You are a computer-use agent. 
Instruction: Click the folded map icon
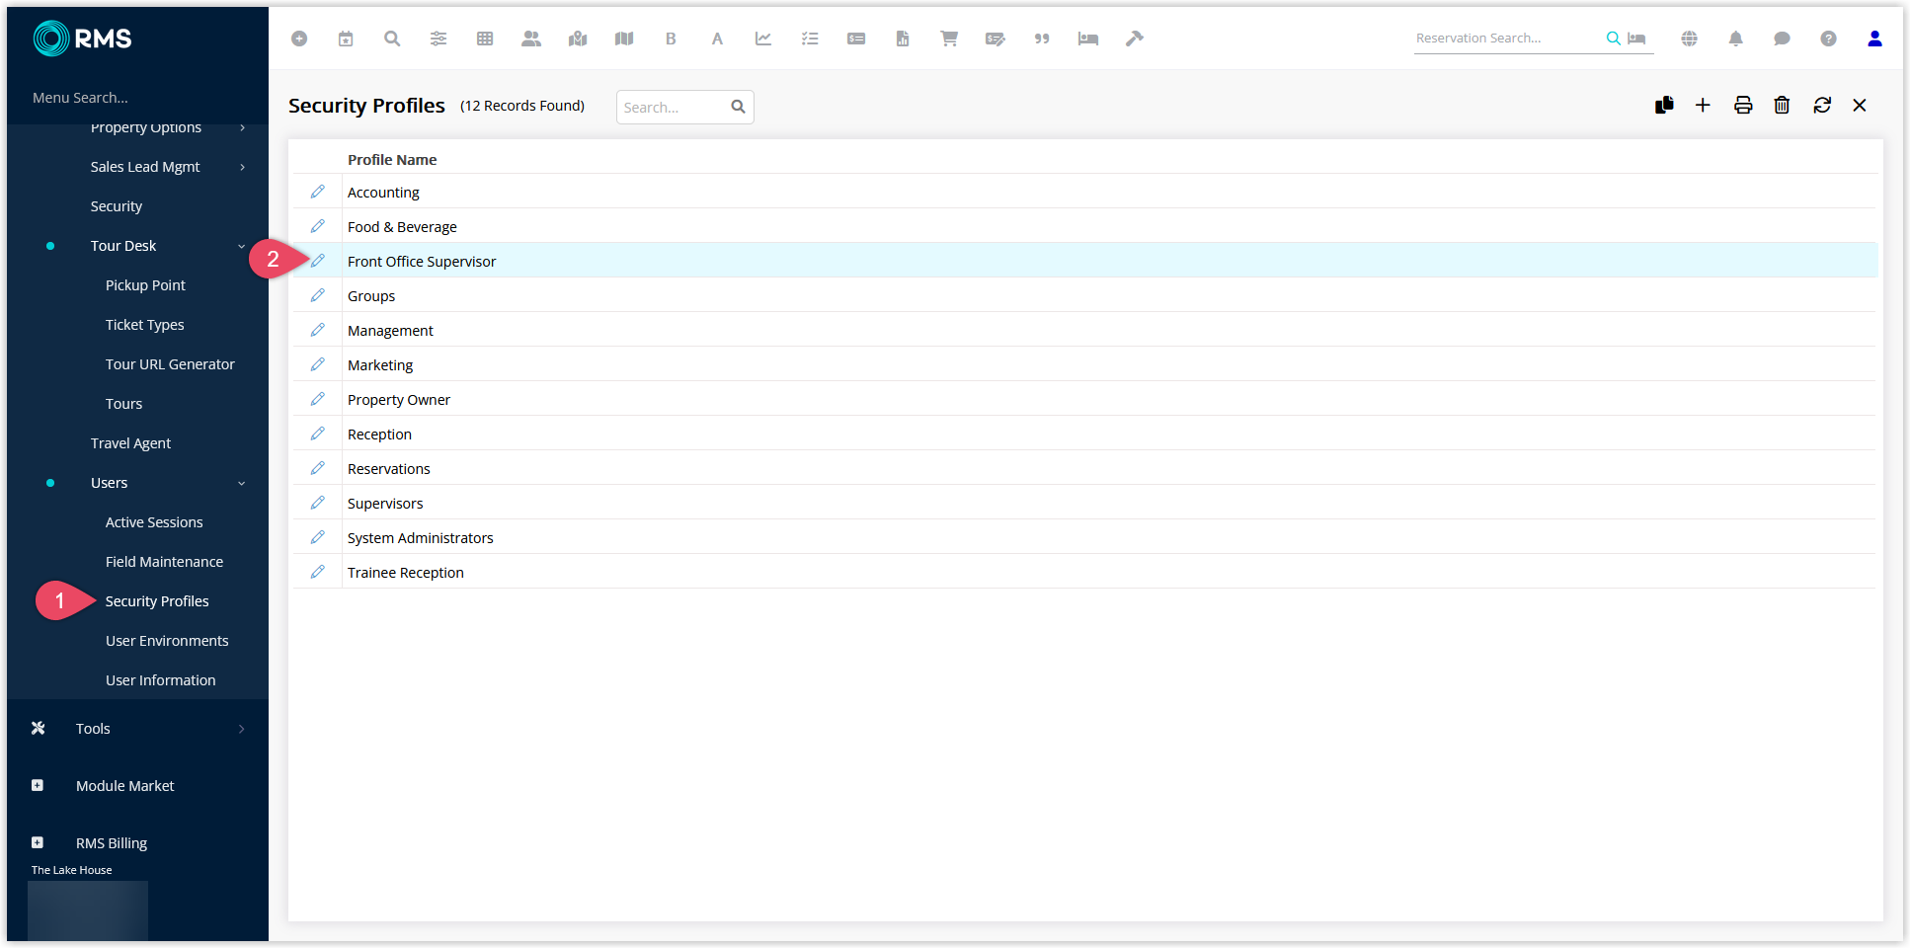click(624, 39)
